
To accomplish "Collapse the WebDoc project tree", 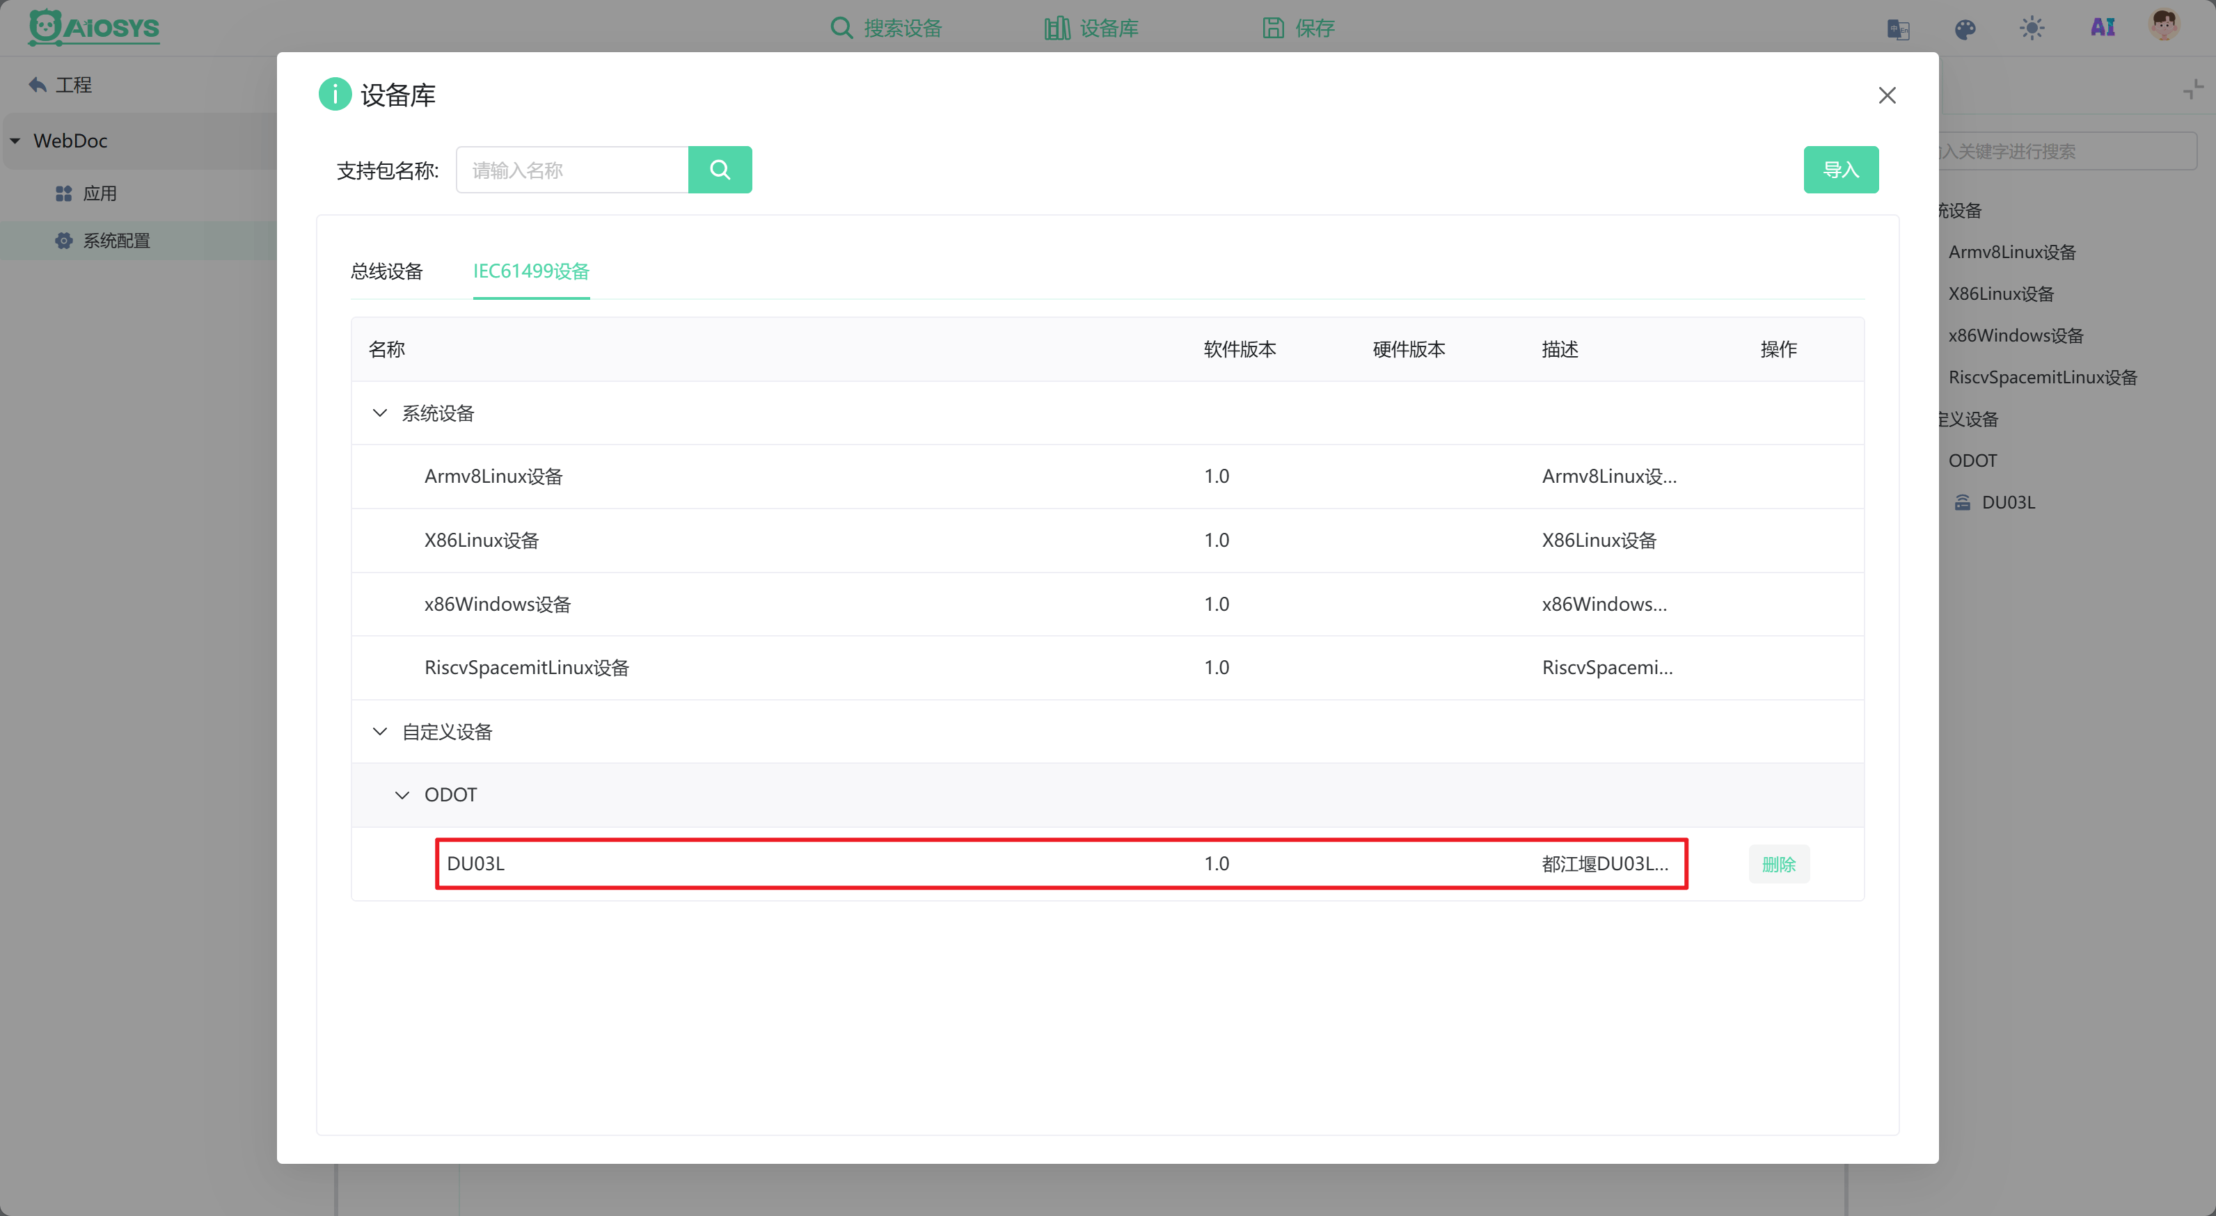I will [15, 141].
